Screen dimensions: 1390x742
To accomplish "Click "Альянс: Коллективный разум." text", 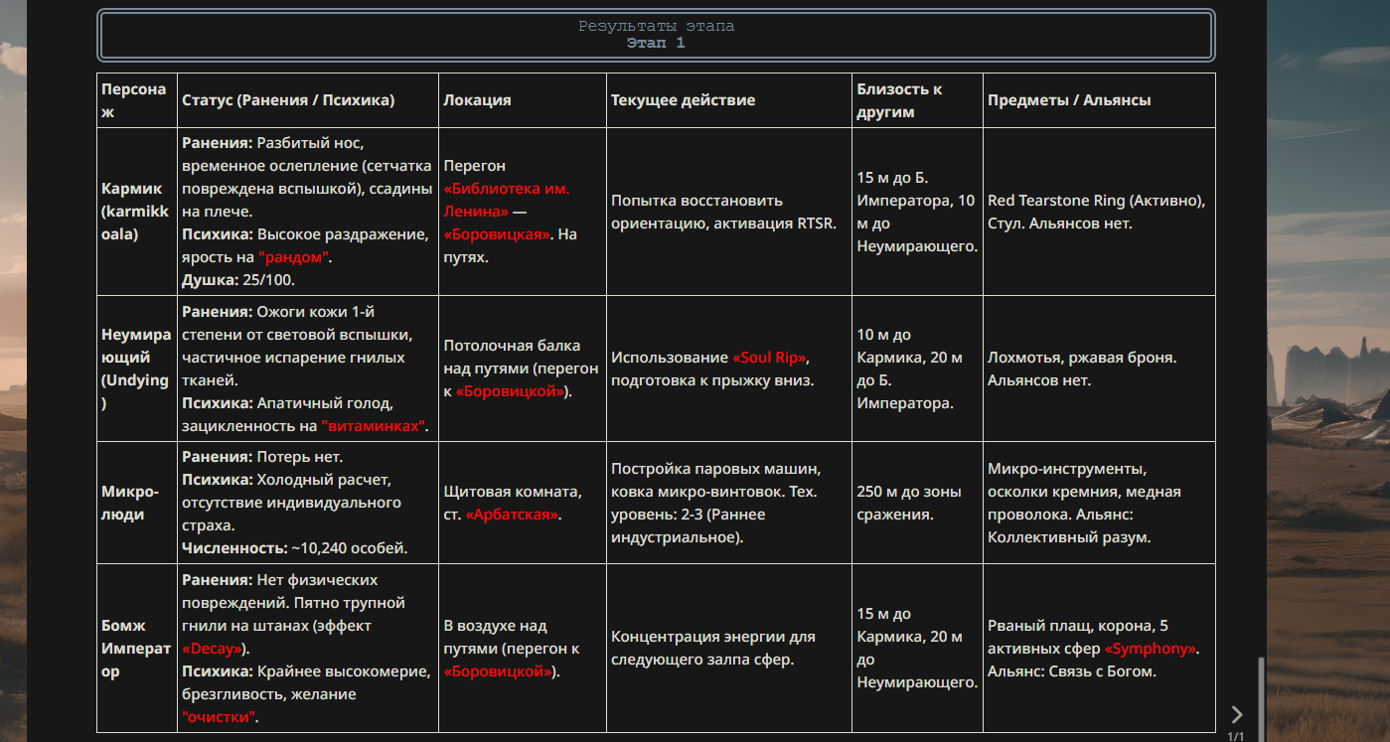I will pyautogui.click(x=1069, y=526).
